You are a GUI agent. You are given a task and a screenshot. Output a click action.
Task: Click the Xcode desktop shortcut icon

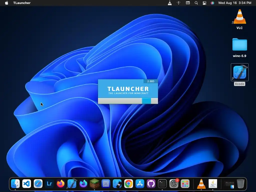[x=239, y=72]
